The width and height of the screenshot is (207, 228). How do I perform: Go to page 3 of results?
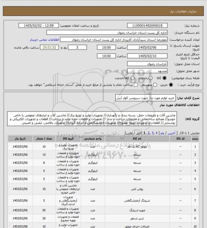pos(152,133)
